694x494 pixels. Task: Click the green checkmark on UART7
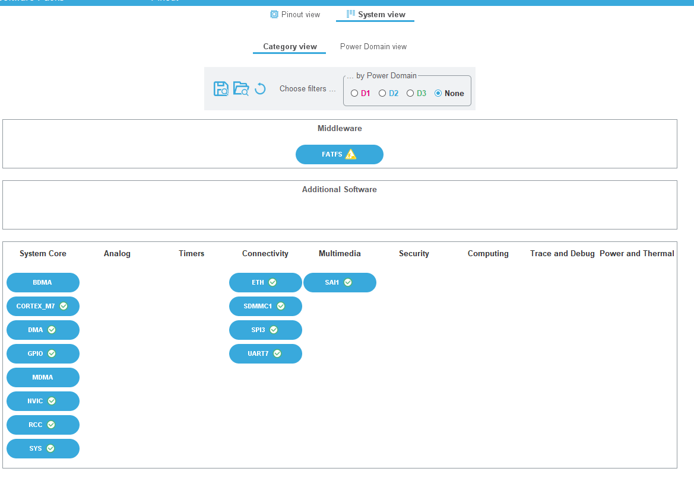coord(277,353)
